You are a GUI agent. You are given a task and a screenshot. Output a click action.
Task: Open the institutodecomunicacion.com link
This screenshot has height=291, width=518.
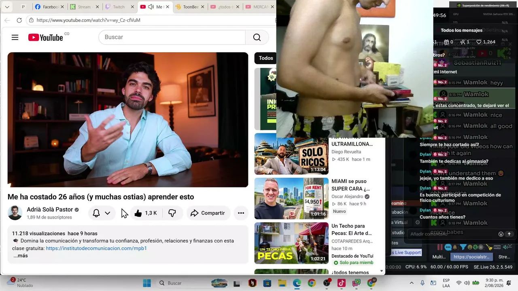[96, 248]
